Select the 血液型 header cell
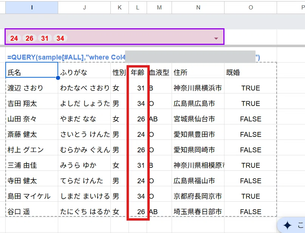This screenshot has height=233, width=305. 159,70
